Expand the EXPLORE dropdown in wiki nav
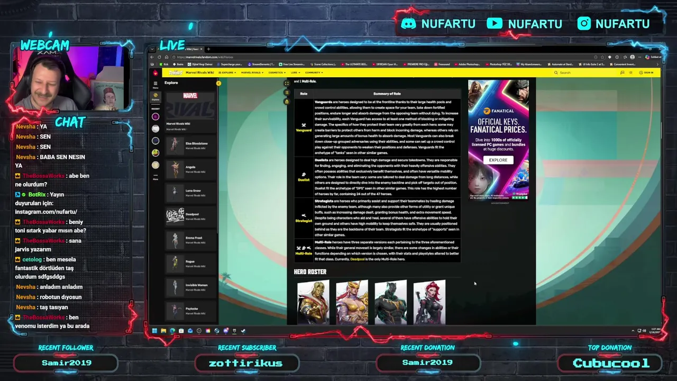Viewport: 677px width, 381px height. 227,72
